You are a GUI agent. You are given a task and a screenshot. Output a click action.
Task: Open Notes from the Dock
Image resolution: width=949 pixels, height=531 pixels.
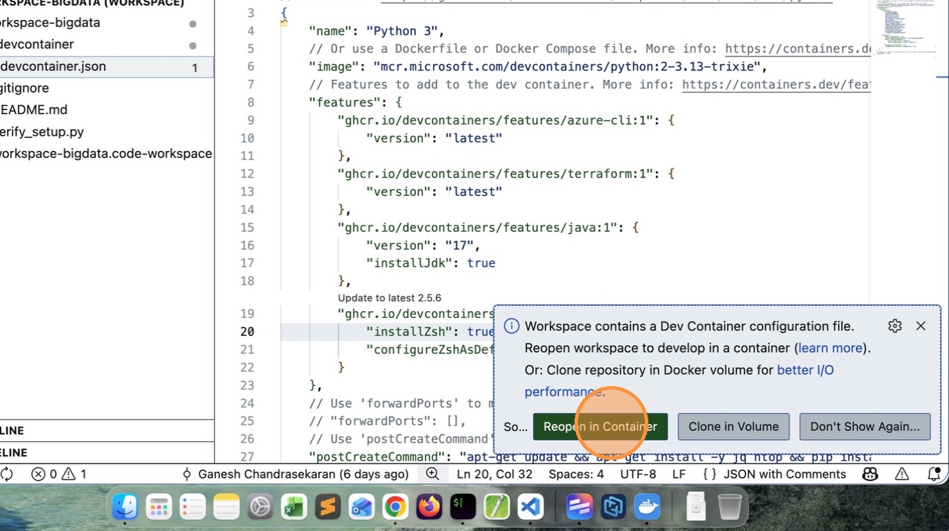[226, 508]
